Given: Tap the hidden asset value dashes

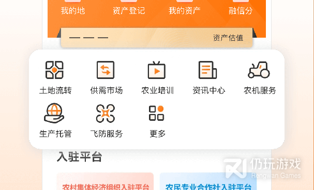Looking at the screenshot, I should [x=88, y=38].
